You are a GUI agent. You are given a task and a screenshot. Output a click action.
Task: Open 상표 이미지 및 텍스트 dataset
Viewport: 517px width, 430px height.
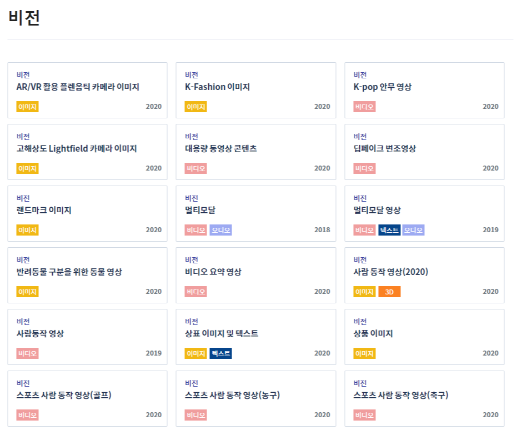pyautogui.click(x=222, y=334)
